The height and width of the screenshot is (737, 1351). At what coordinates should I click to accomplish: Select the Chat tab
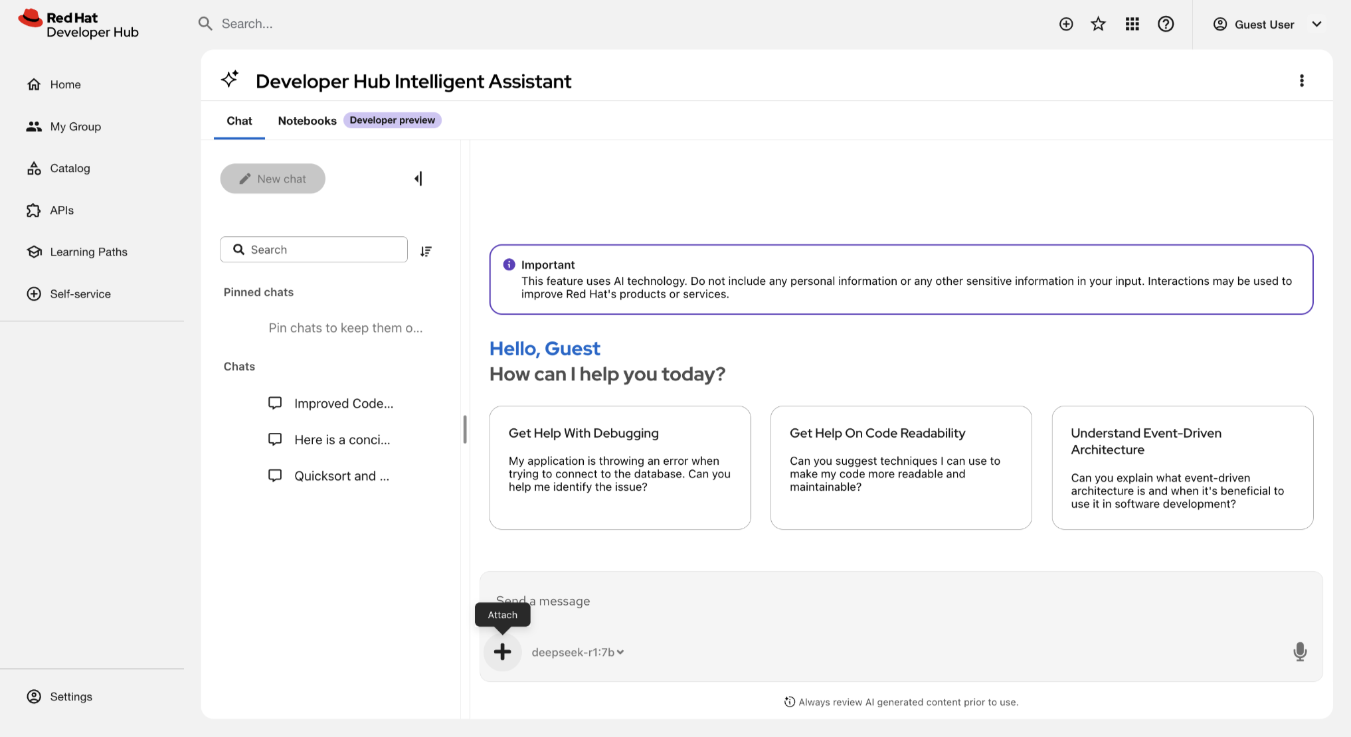coord(239,121)
